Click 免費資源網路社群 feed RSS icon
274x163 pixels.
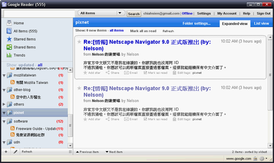[x=12, y=134]
